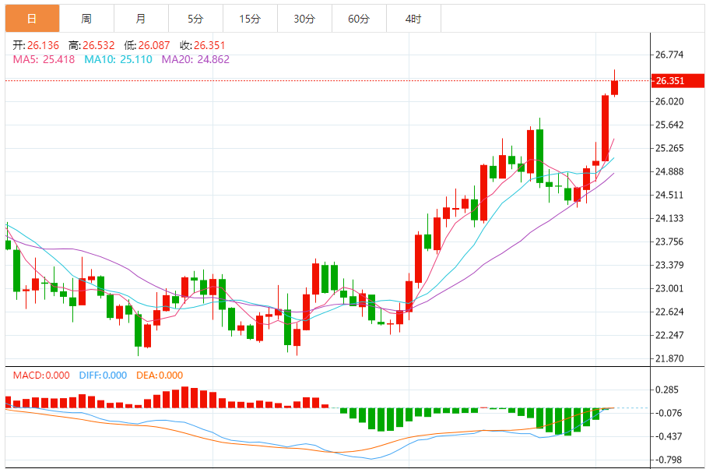Click the 21.870 price axis label
Image resolution: width=713 pixels, height=469 pixels.
(x=669, y=358)
